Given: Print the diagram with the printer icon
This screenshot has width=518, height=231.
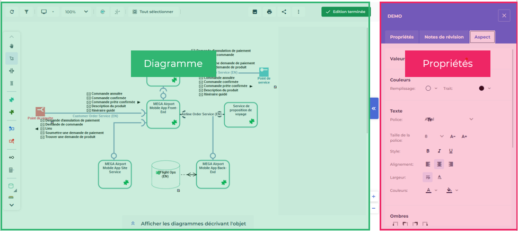Looking at the screenshot, I should [x=269, y=12].
